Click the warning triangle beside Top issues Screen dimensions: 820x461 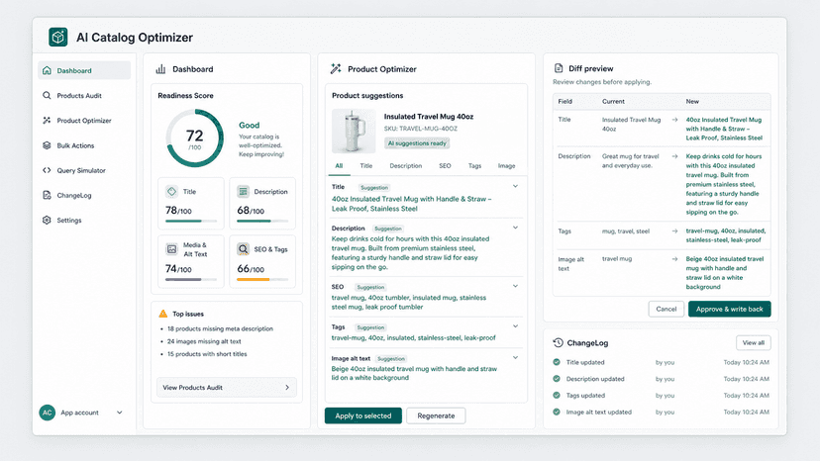163,314
